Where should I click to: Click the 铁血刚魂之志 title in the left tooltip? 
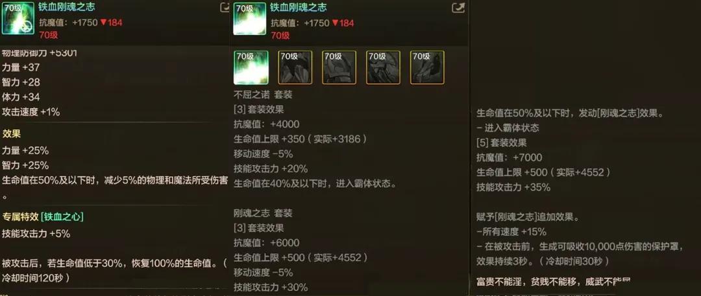point(67,7)
